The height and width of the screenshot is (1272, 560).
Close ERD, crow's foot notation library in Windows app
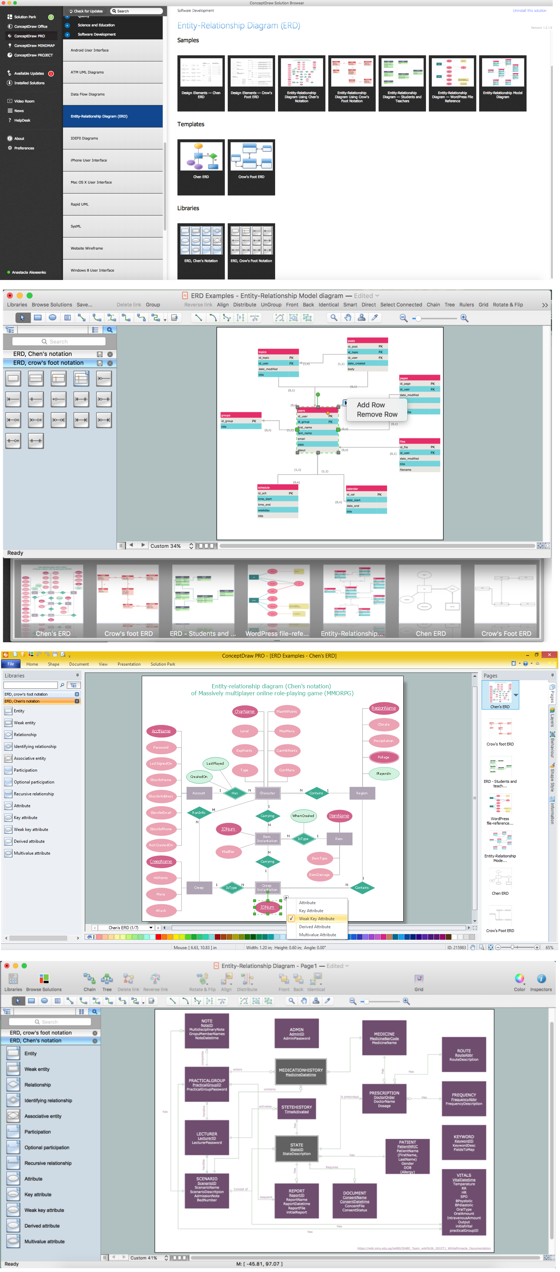(x=77, y=694)
